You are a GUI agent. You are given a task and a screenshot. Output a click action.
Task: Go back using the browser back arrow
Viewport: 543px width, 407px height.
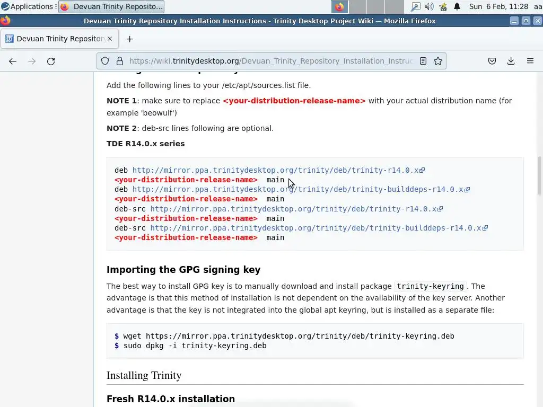click(13, 61)
